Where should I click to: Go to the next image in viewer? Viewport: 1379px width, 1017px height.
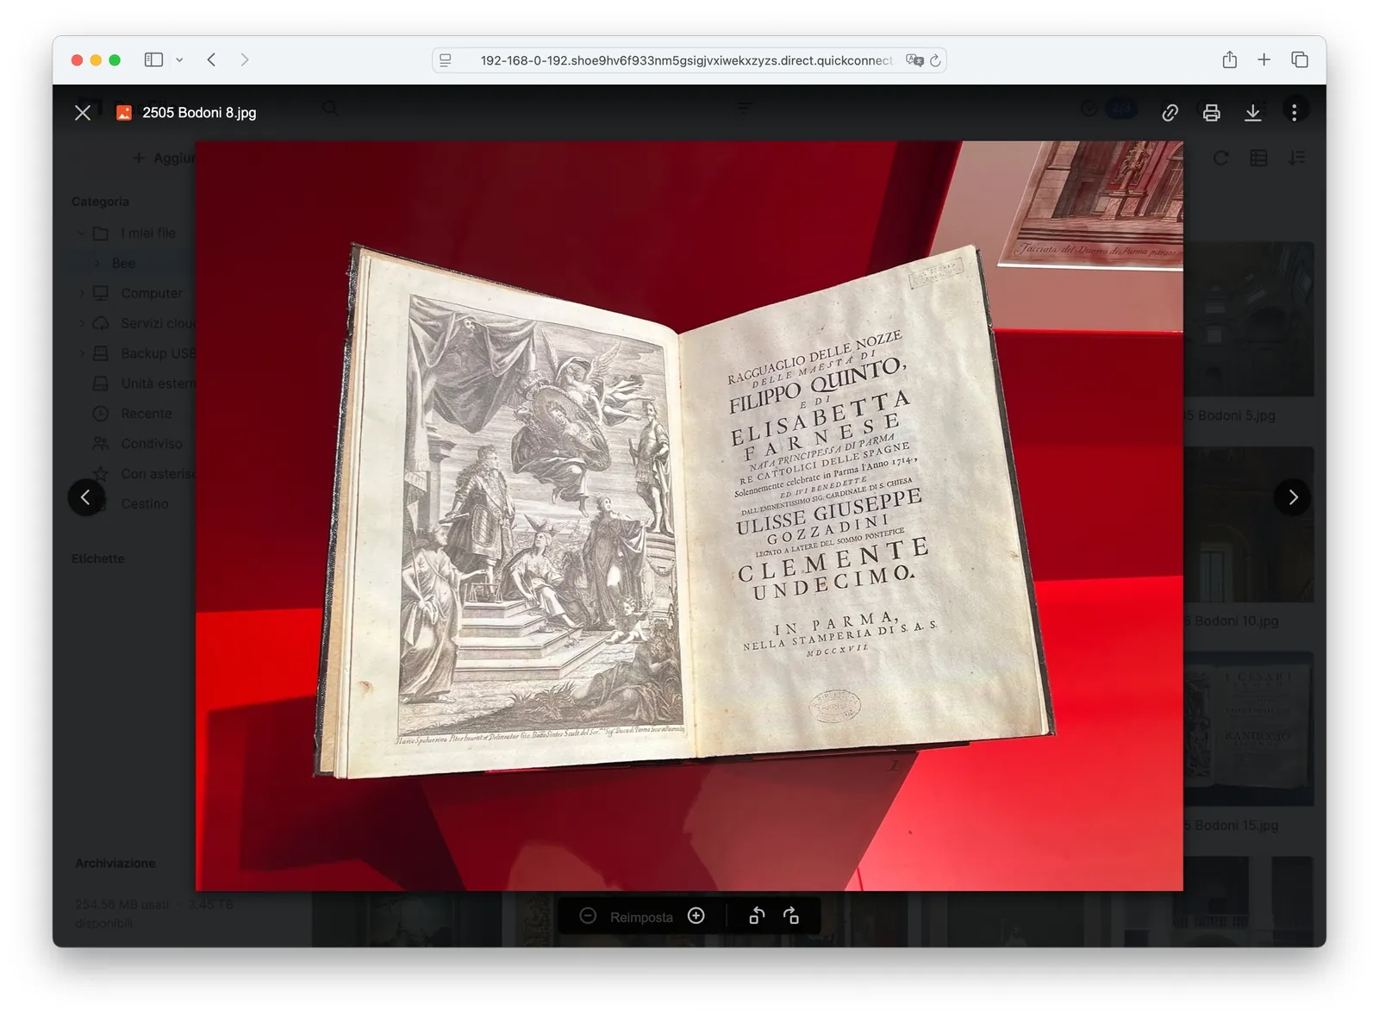coord(1292,497)
